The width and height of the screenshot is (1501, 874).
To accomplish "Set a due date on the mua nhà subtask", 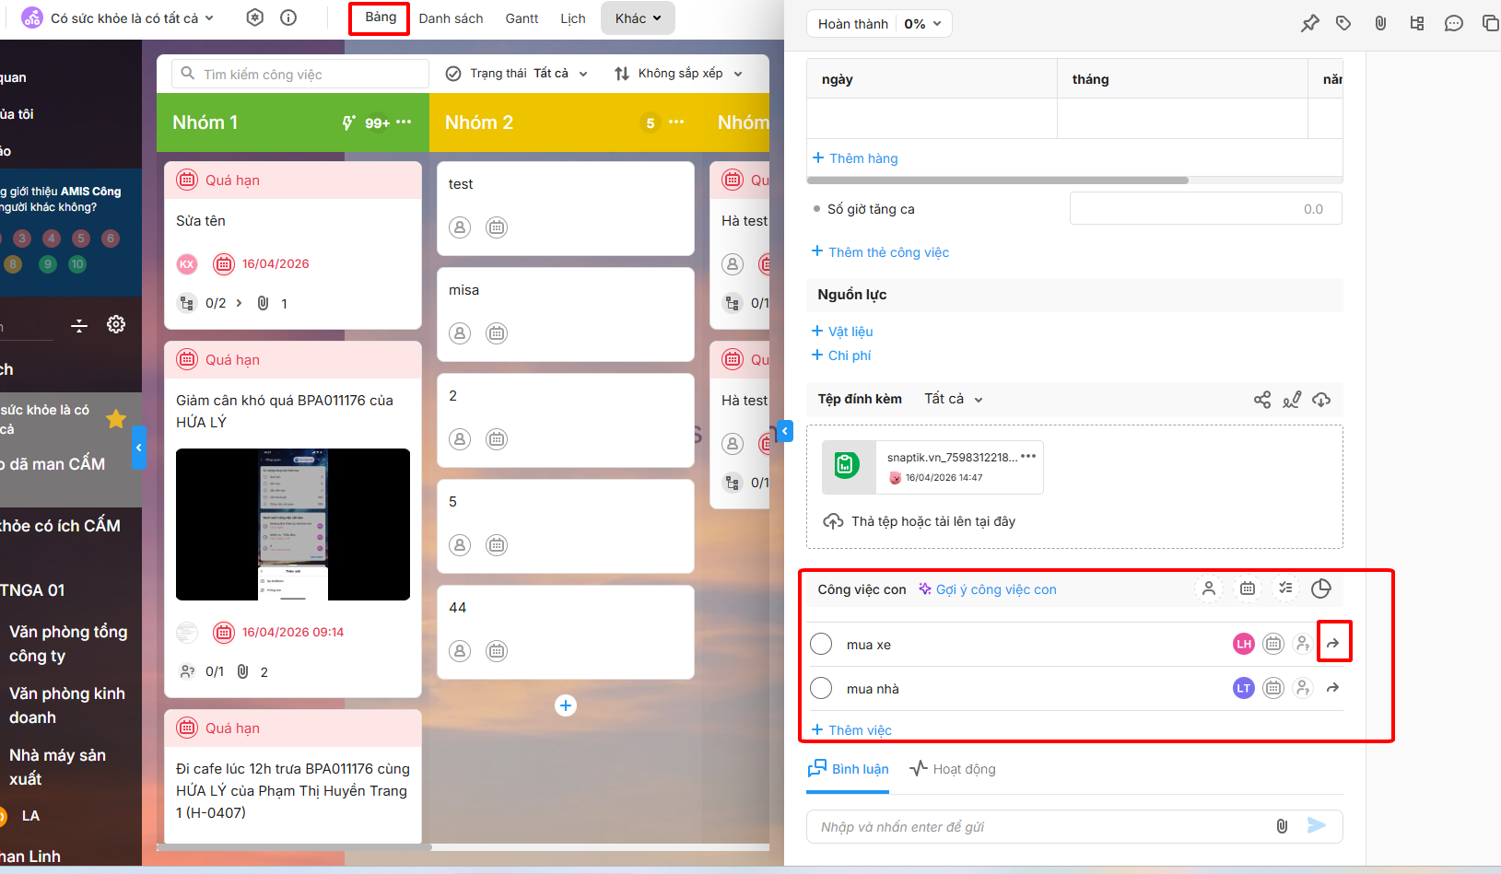I will coord(1273,688).
